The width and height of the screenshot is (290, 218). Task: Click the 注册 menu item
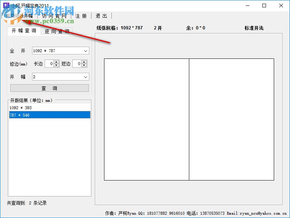(81, 16)
